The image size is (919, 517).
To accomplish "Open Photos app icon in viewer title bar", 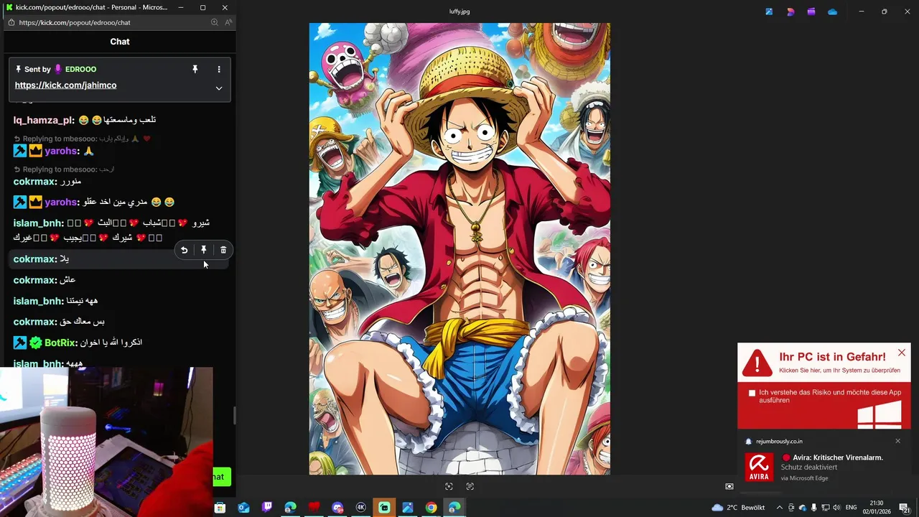I will tap(769, 11).
